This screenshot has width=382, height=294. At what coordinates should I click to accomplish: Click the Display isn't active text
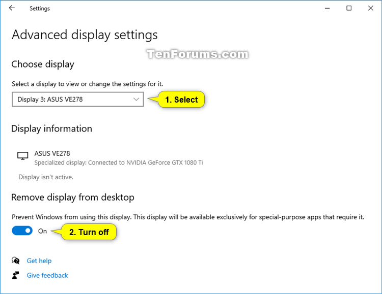46,177
